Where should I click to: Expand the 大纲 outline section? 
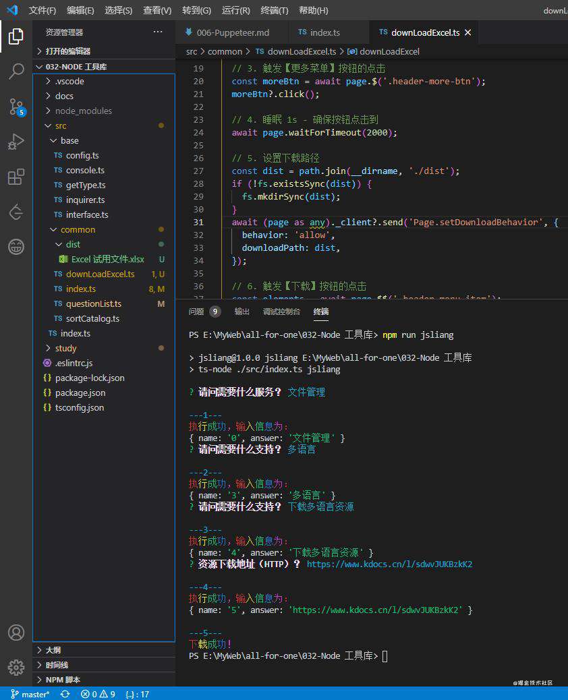[x=104, y=650]
